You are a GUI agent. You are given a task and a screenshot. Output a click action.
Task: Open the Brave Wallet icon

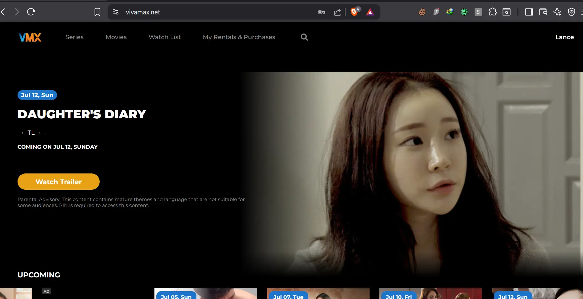pos(543,12)
